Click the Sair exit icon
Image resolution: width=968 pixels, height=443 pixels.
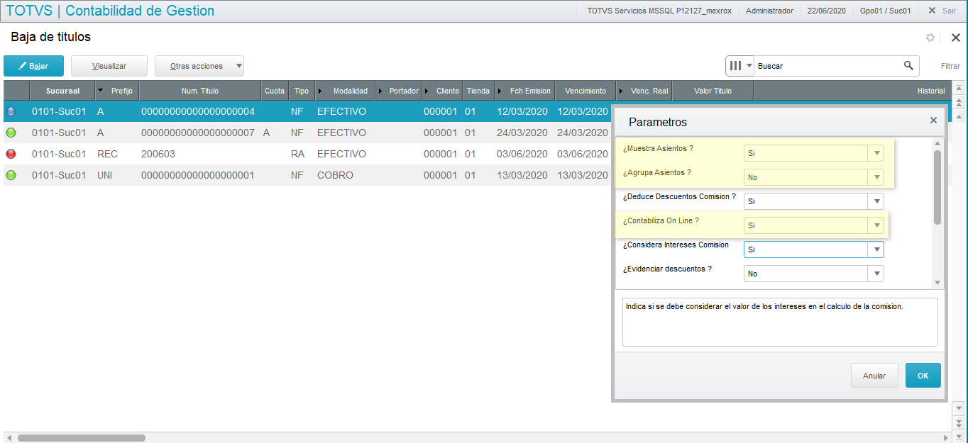pyautogui.click(x=933, y=11)
